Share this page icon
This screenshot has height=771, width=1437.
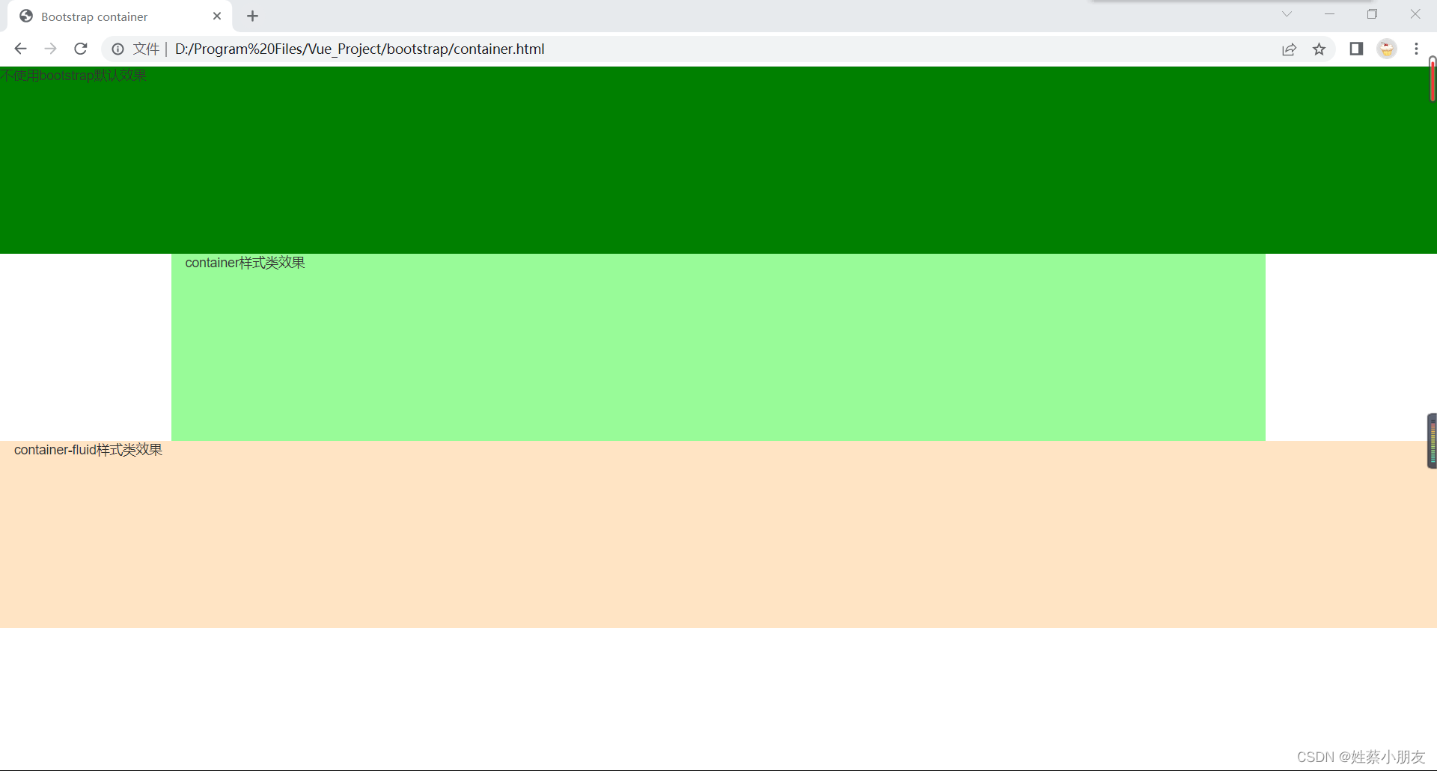(x=1289, y=49)
